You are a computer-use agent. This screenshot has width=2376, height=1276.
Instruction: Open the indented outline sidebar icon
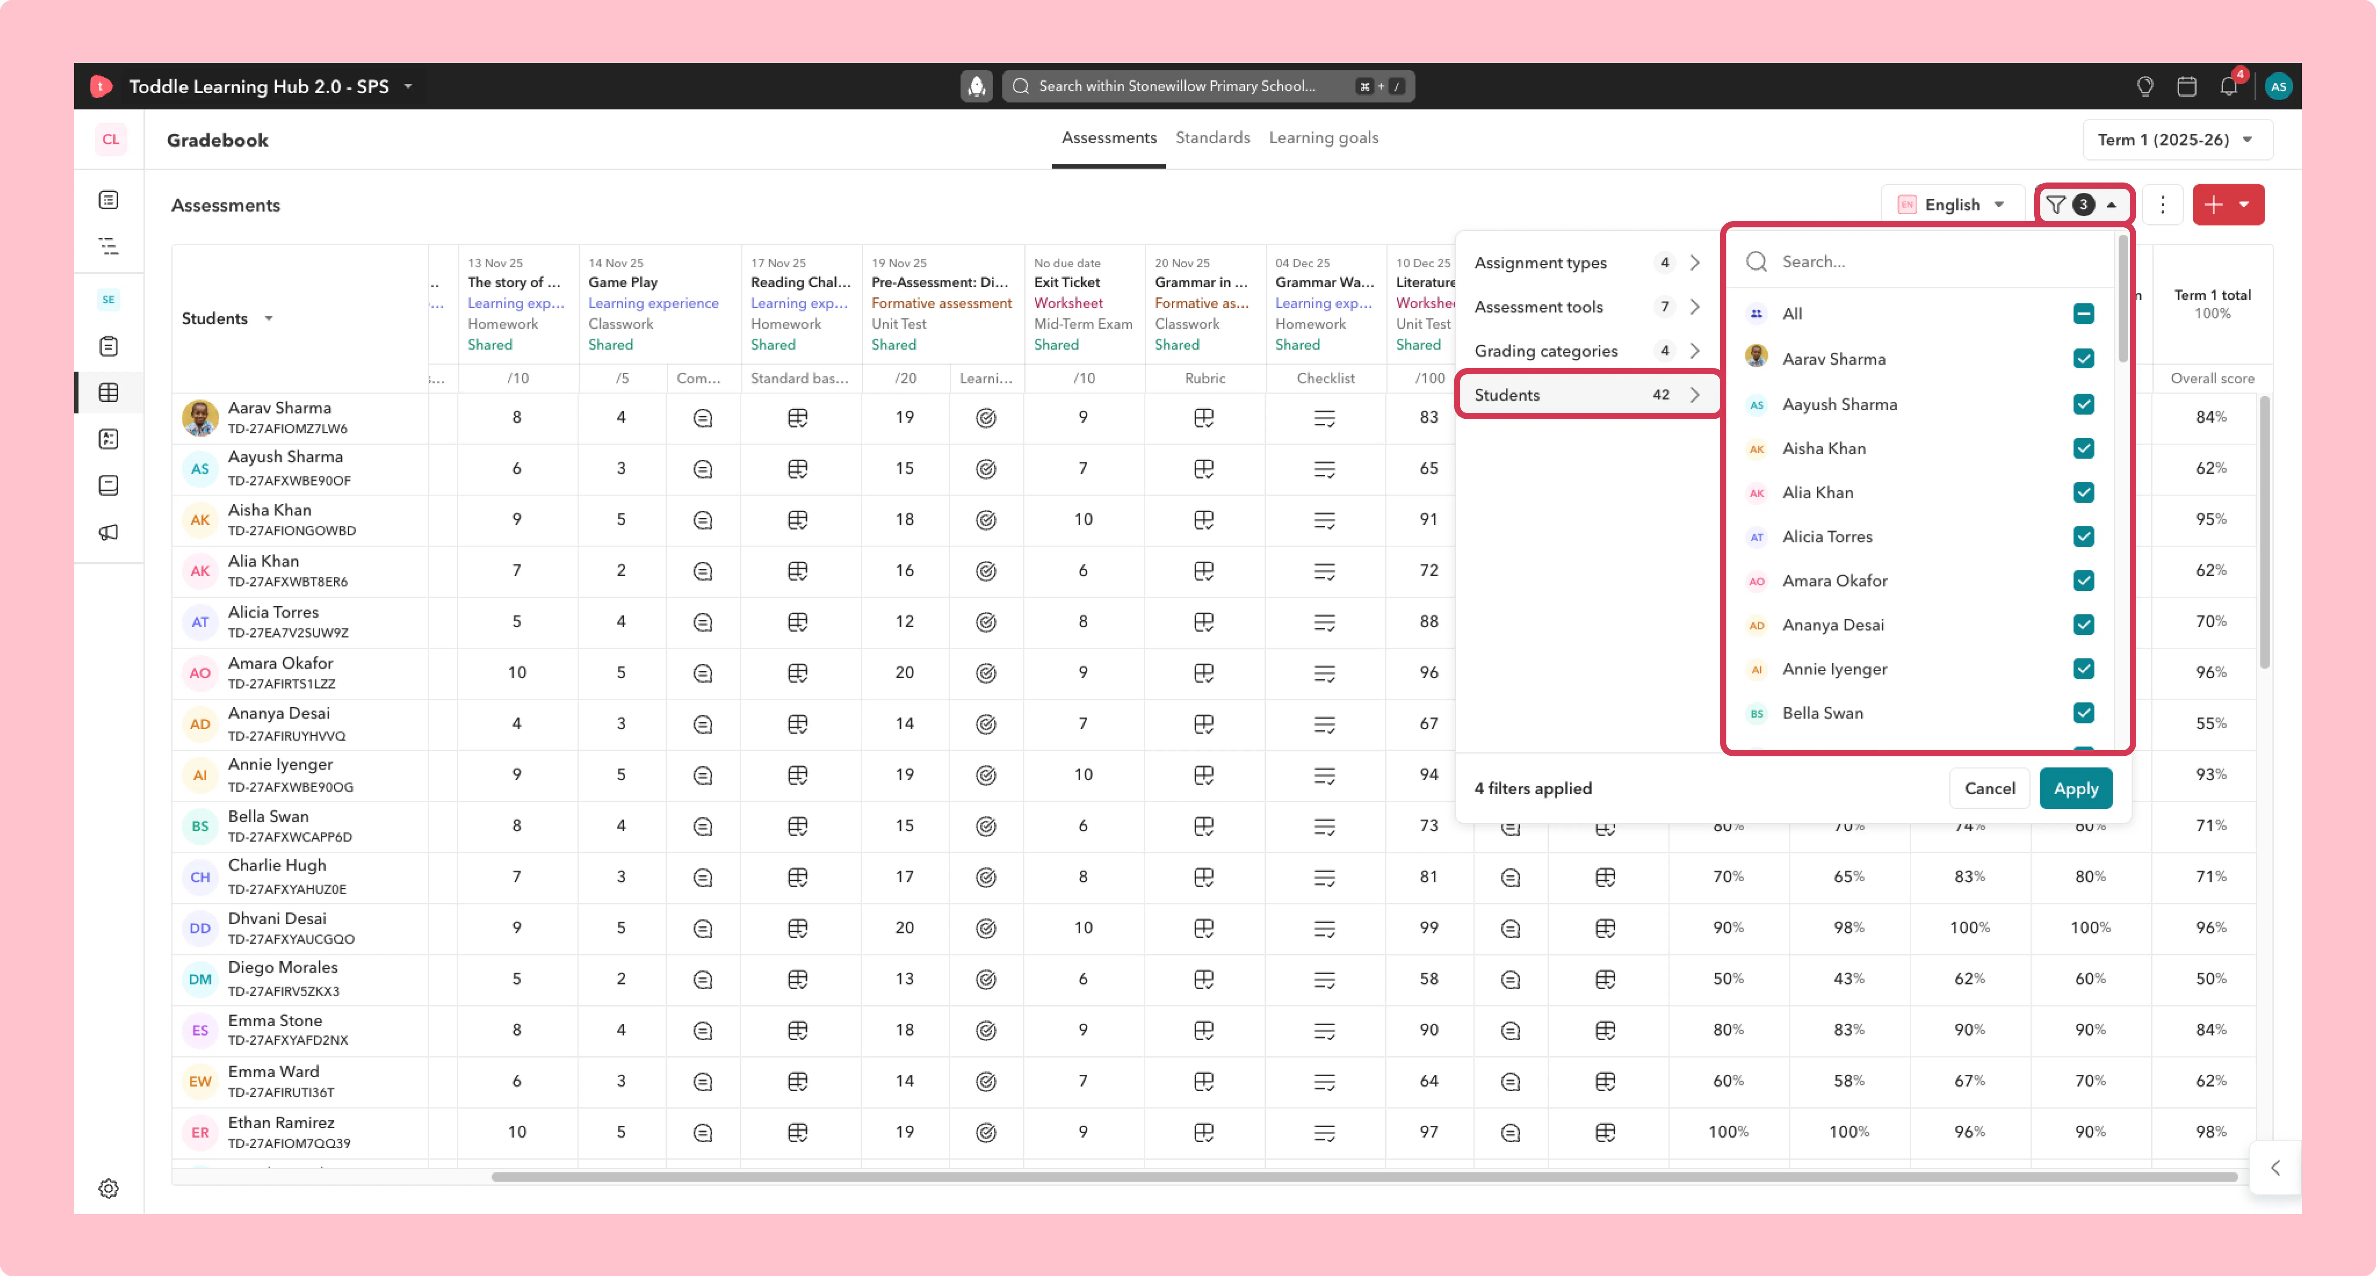(109, 246)
